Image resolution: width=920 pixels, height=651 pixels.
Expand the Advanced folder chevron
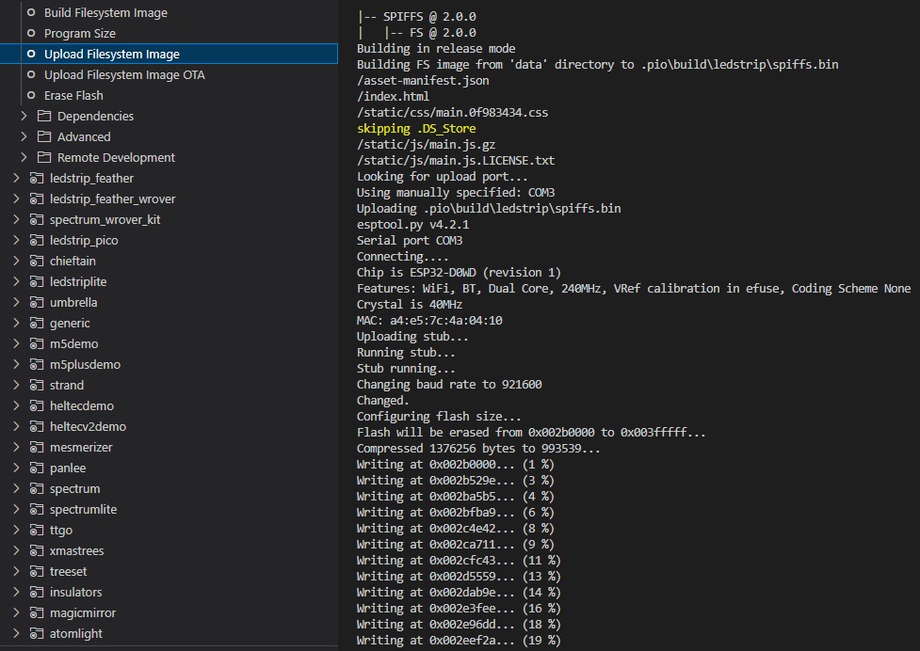(x=24, y=136)
